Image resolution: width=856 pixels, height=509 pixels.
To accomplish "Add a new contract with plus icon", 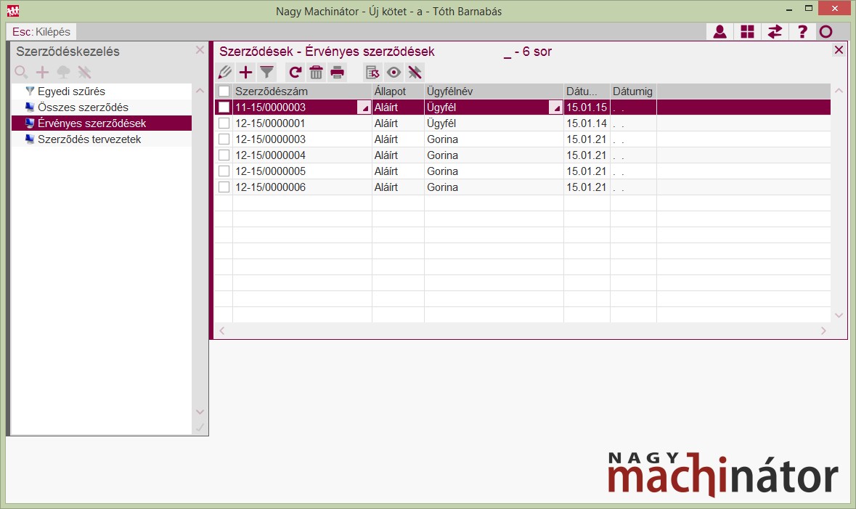I will (245, 72).
